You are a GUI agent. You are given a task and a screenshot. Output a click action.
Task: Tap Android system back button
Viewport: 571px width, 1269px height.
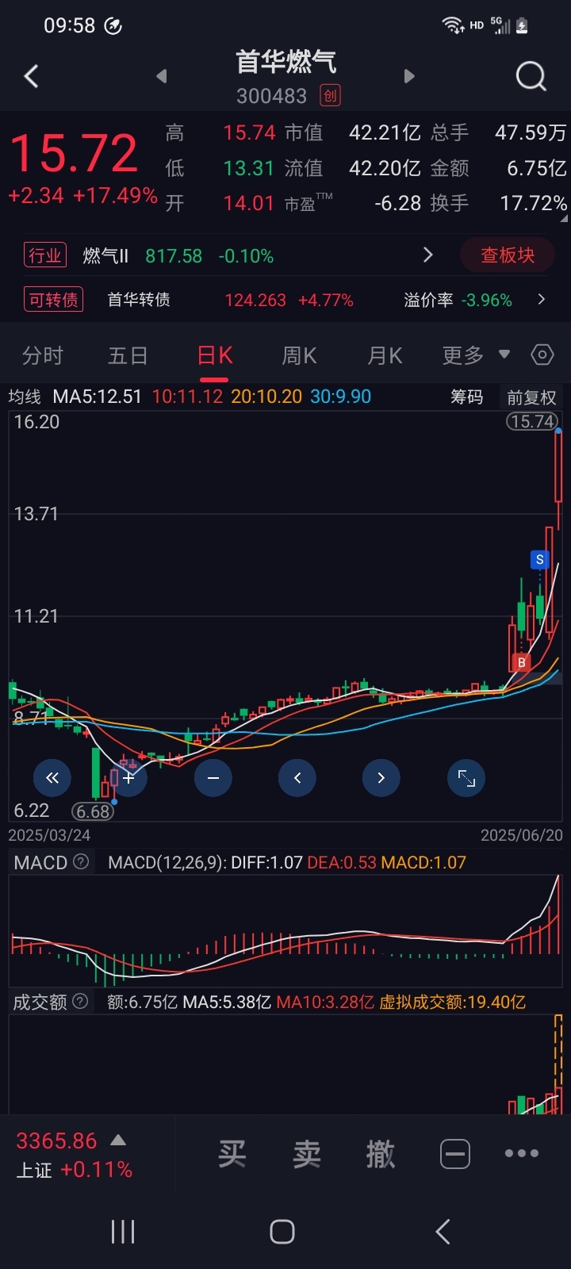(443, 1232)
